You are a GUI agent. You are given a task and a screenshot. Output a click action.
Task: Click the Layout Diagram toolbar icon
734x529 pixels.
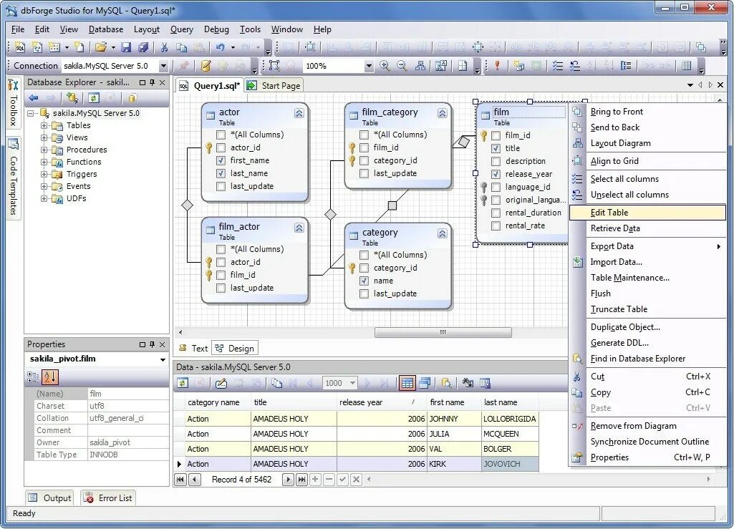pyautogui.click(x=420, y=66)
